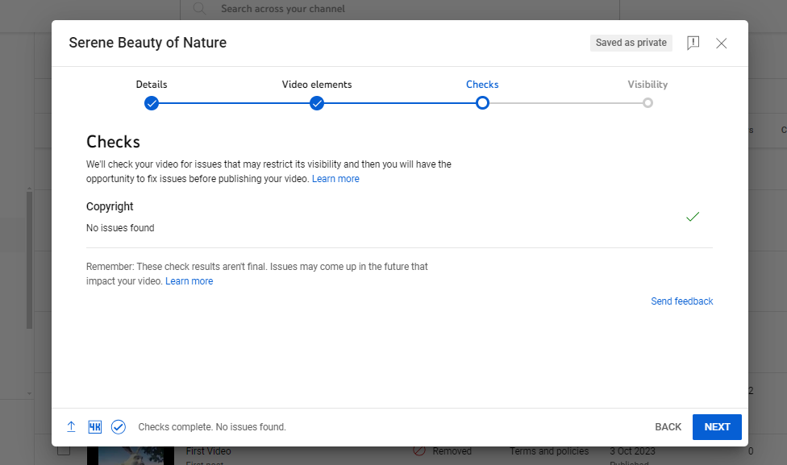Viewport: 787px width, 465px height.
Task: Click the checks complete circle icon
Action: 119,427
